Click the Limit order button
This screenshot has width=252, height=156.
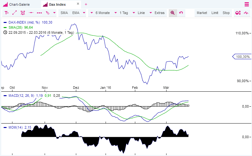tap(215, 13)
